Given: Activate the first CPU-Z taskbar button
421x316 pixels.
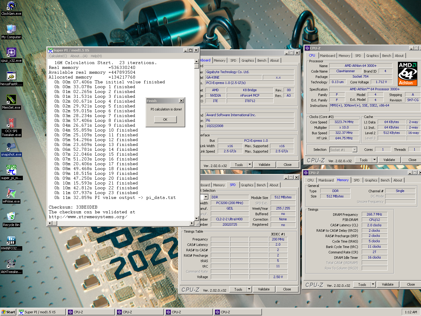Looking at the screenshot, I should click(x=91, y=312).
